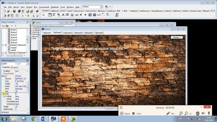Switch to the Additional palette tab

[54, 11]
